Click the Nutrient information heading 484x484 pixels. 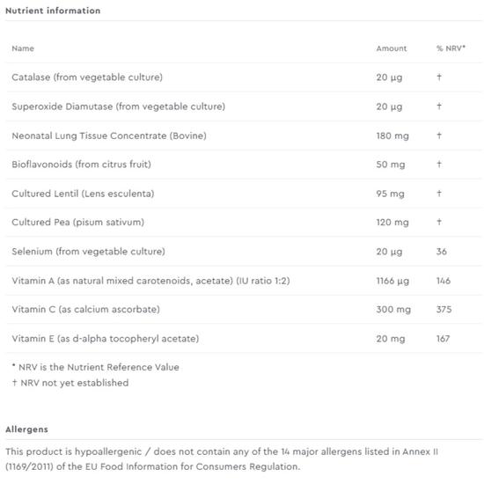53,11
